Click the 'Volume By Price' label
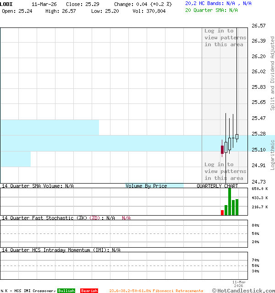The width and height of the screenshot is (275, 293). (x=147, y=186)
